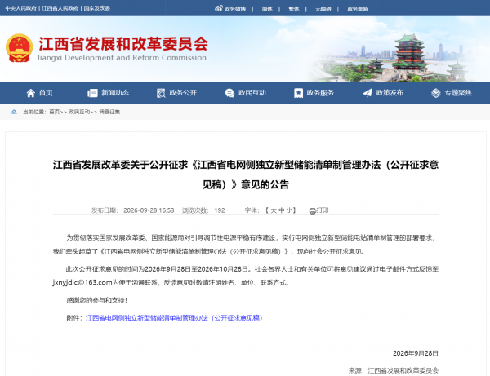The height and width of the screenshot is (376, 490).
Task: Click the paper plane icon beside 政策发布
Action: 367,93
